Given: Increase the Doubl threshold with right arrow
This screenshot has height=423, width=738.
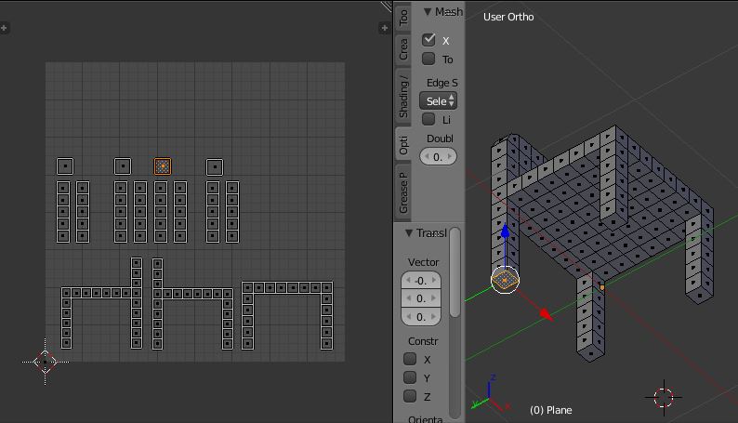Looking at the screenshot, I should point(450,157).
